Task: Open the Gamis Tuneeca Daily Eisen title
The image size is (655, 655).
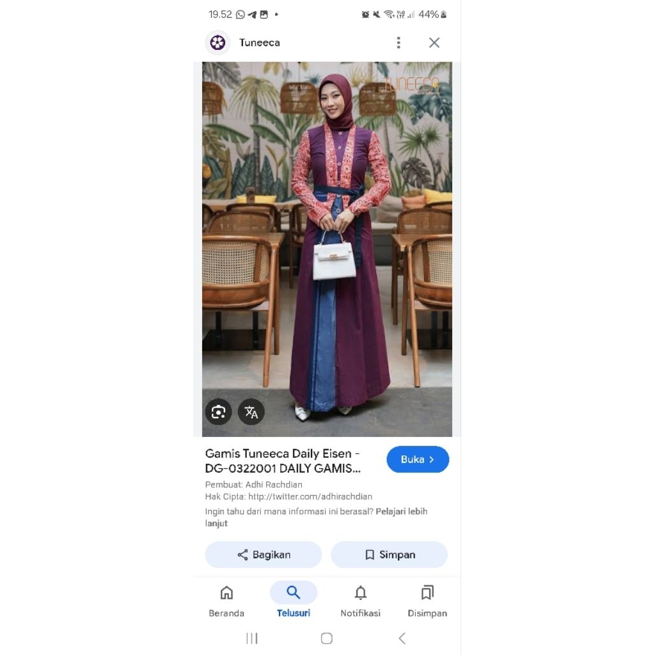Action: [283, 461]
